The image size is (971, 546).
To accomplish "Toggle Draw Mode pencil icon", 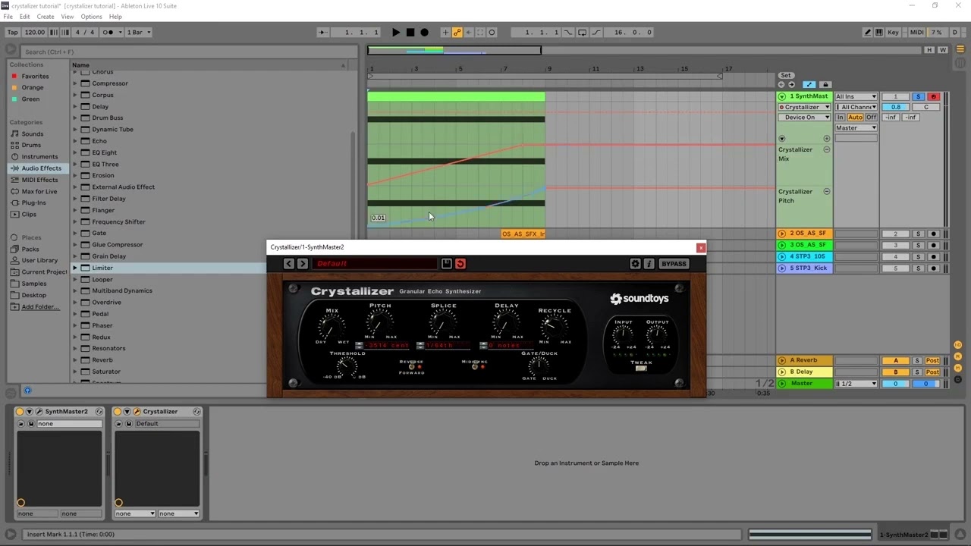I will point(867,32).
